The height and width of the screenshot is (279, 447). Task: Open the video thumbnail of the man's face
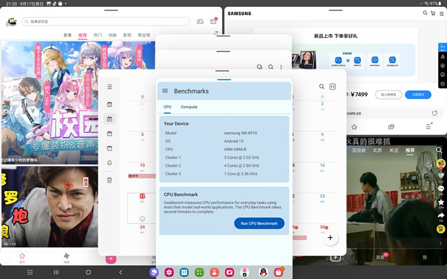tap(50, 207)
